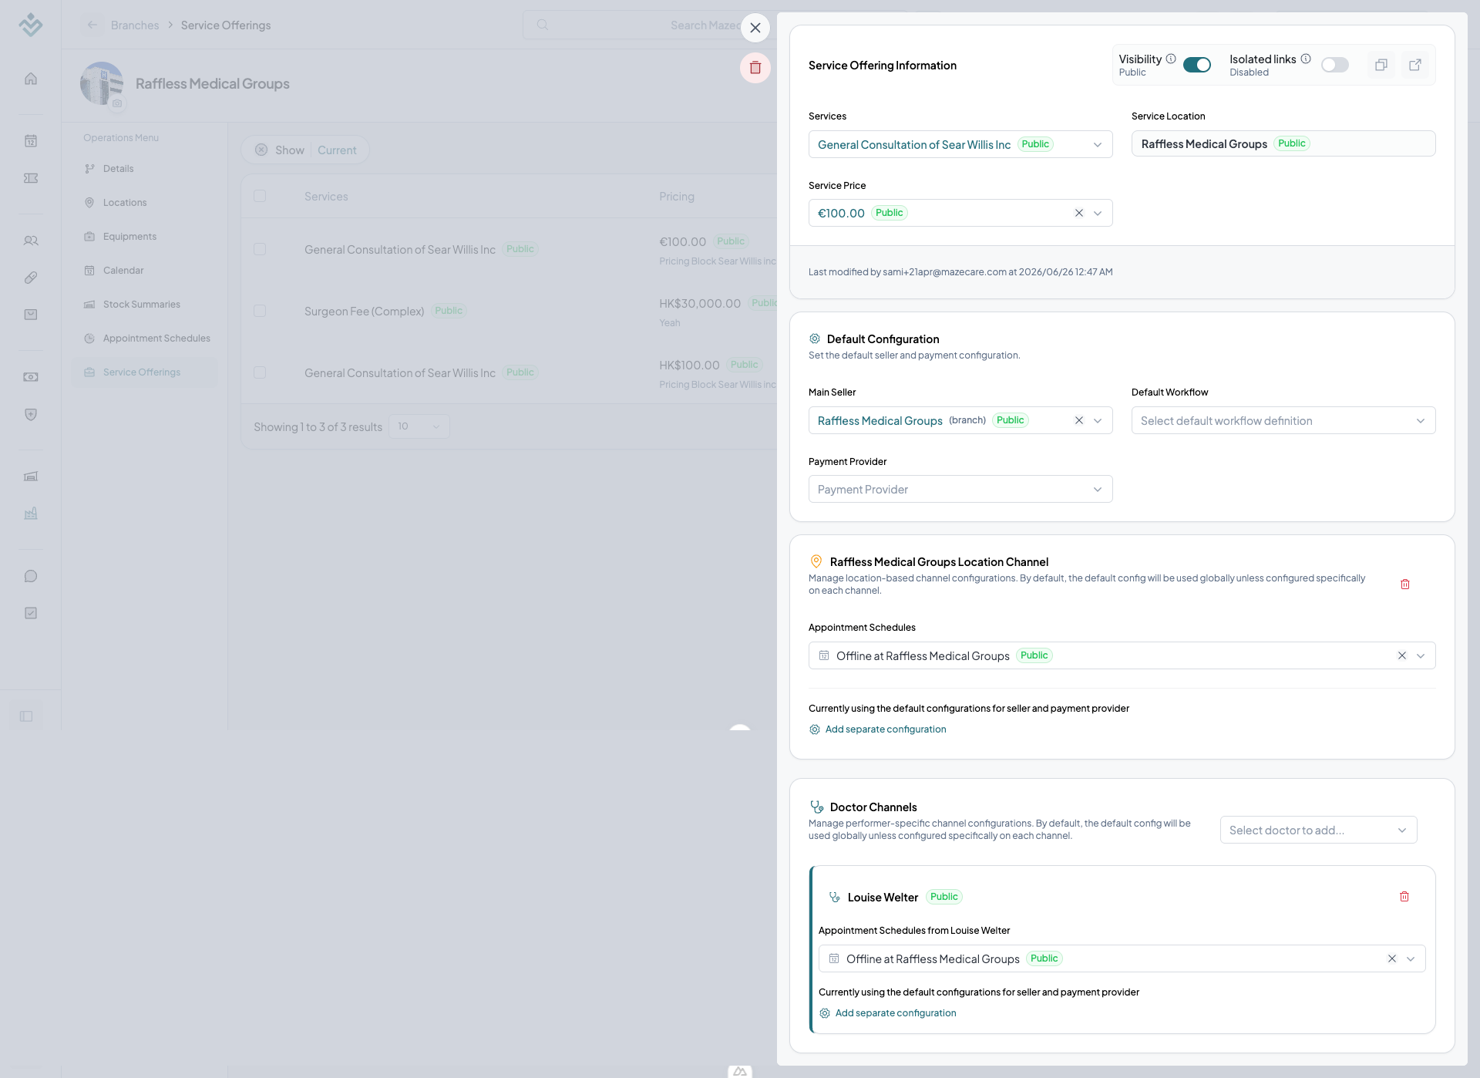The image size is (1480, 1078).
Task: Open the Default Workflow dropdown
Action: point(1283,420)
